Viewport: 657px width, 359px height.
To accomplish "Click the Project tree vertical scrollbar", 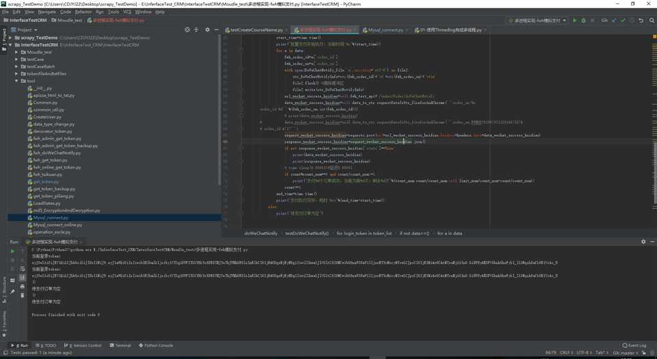I will (219, 110).
